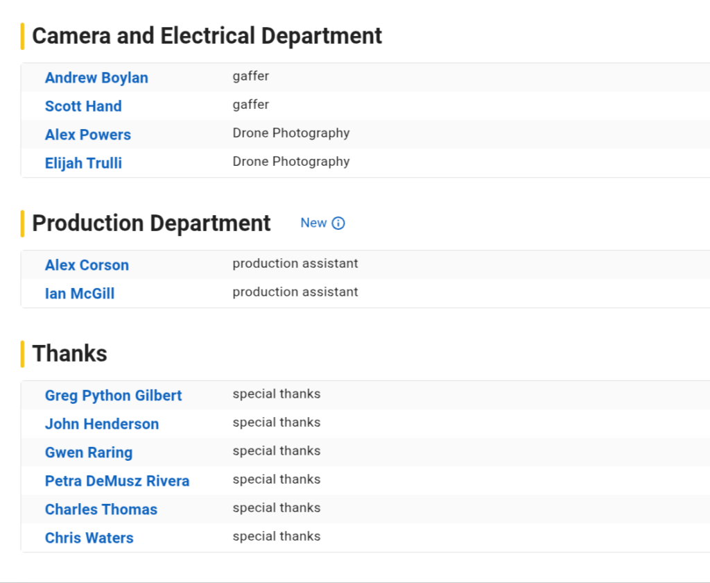Click the Thanks section heading

[x=69, y=354]
